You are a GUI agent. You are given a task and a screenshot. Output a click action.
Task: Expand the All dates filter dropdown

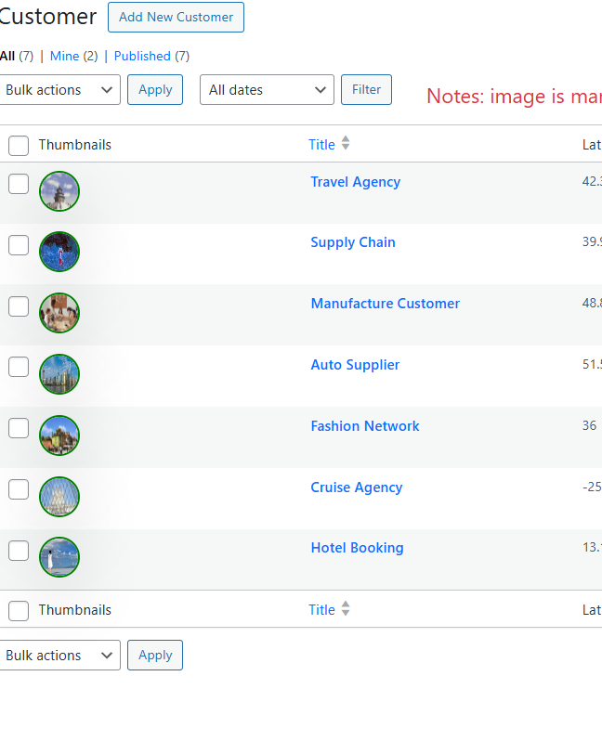[267, 90]
